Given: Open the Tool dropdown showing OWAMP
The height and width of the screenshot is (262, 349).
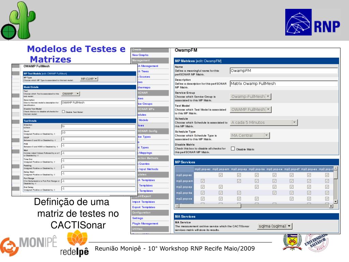Looking at the screenshot, I should tap(71, 94).
